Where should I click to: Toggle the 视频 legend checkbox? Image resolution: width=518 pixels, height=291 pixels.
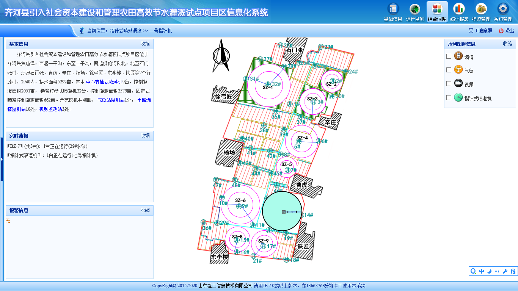449,84
